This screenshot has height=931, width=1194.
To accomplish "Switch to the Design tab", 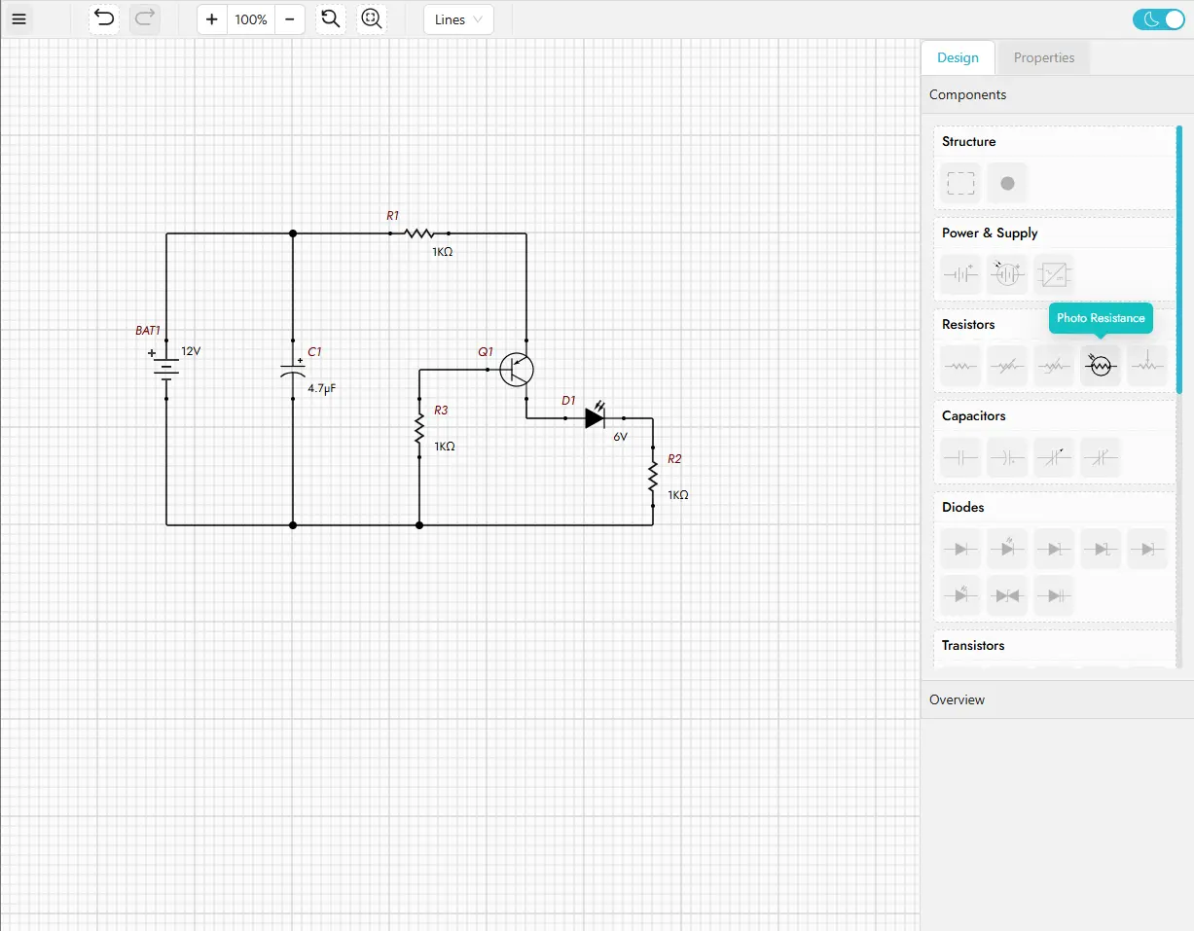I will tap(958, 57).
